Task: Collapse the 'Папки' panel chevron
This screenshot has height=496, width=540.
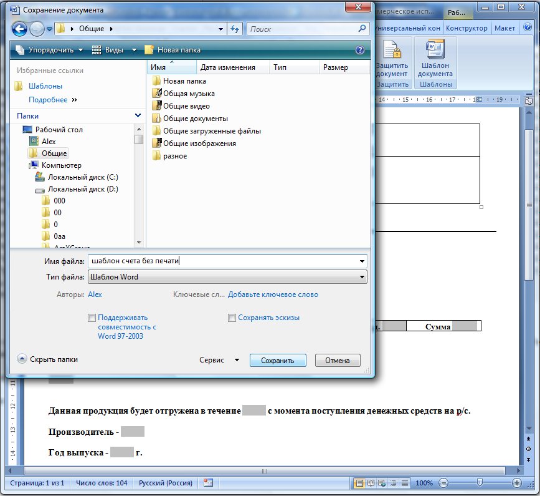Action: click(x=138, y=115)
